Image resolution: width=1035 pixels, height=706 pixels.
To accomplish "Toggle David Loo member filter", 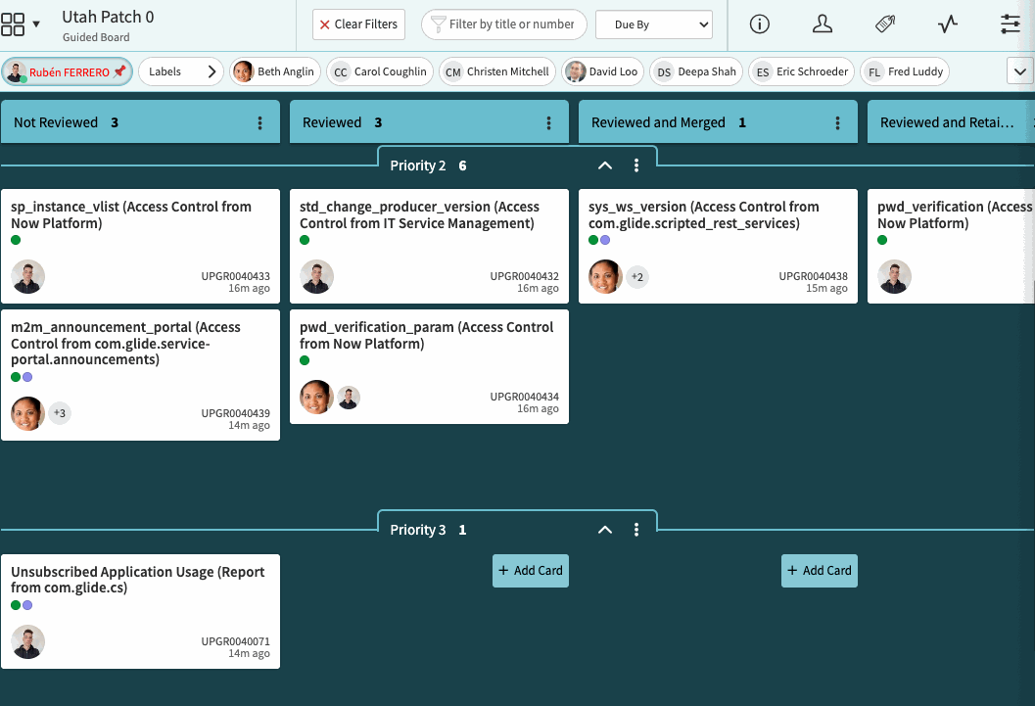I will [602, 71].
